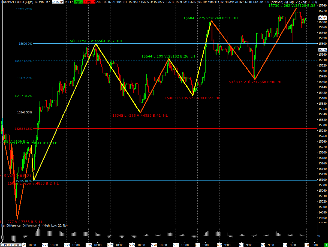Click the 5-26 date marker on time axis

point(110,245)
